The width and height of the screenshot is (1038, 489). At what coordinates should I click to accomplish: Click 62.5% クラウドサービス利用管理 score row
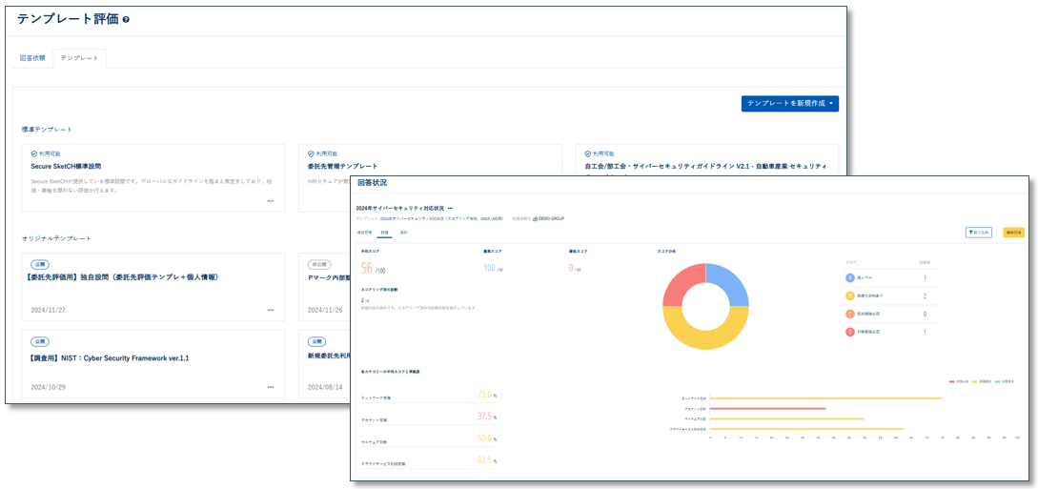pyautogui.click(x=428, y=461)
